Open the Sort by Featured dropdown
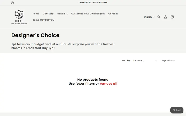The image size is (186, 116). pos(145,61)
